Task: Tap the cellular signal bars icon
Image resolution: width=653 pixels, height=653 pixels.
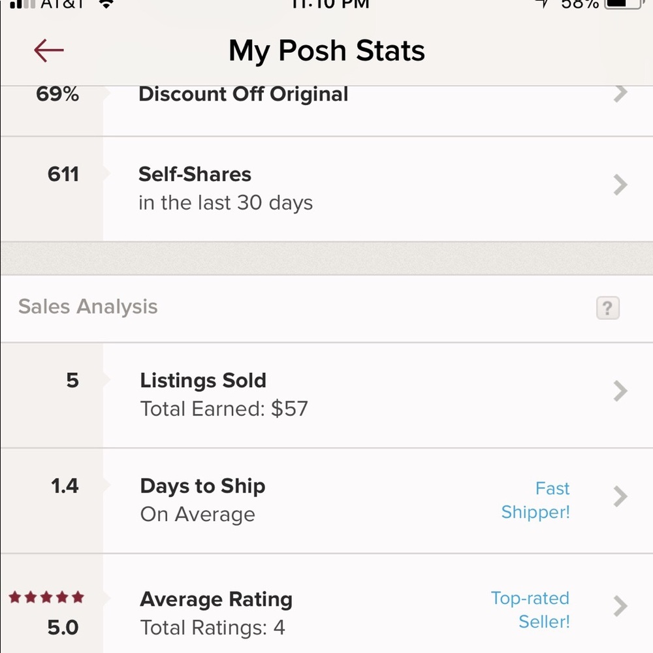Action: 22,4
